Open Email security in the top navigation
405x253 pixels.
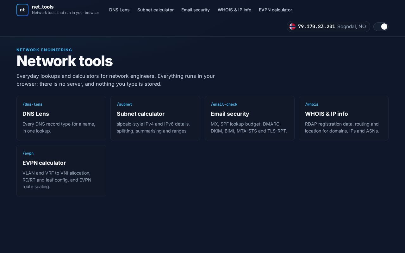point(196,10)
